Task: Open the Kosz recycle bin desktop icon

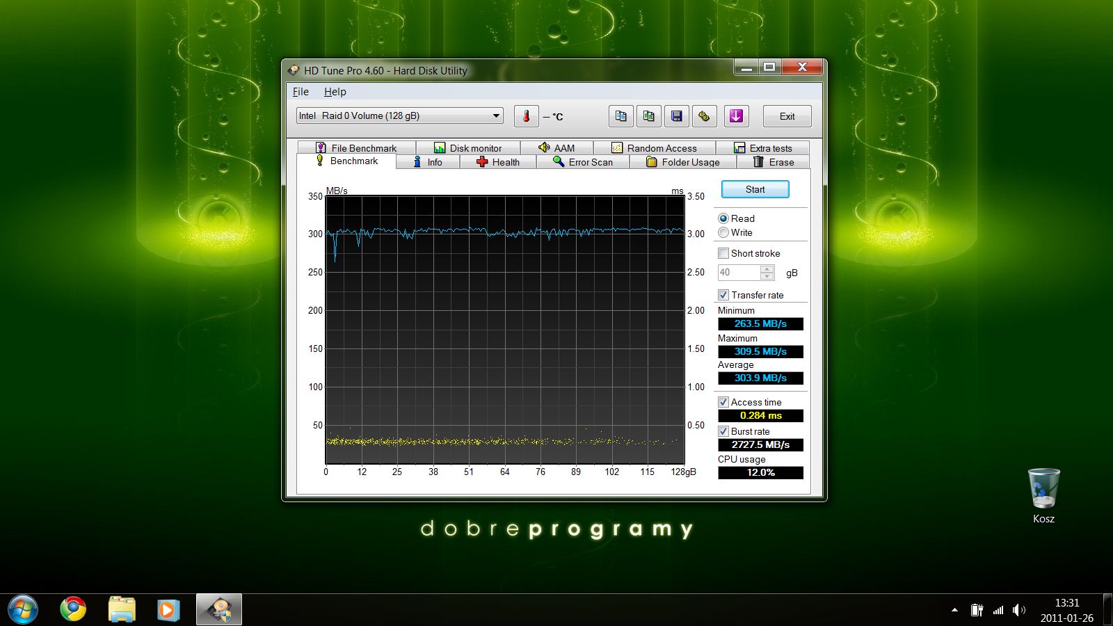Action: [1043, 496]
